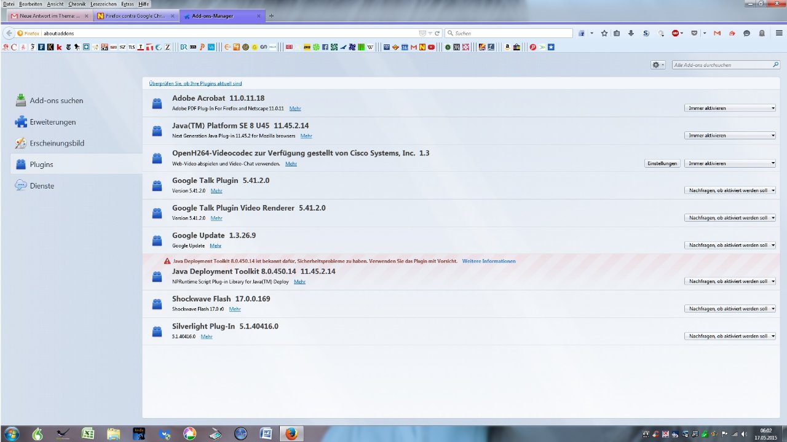
Task: Click 'Überprüfen Sie, ob Ihre Plugins aktuell sind'
Action: tap(196, 83)
